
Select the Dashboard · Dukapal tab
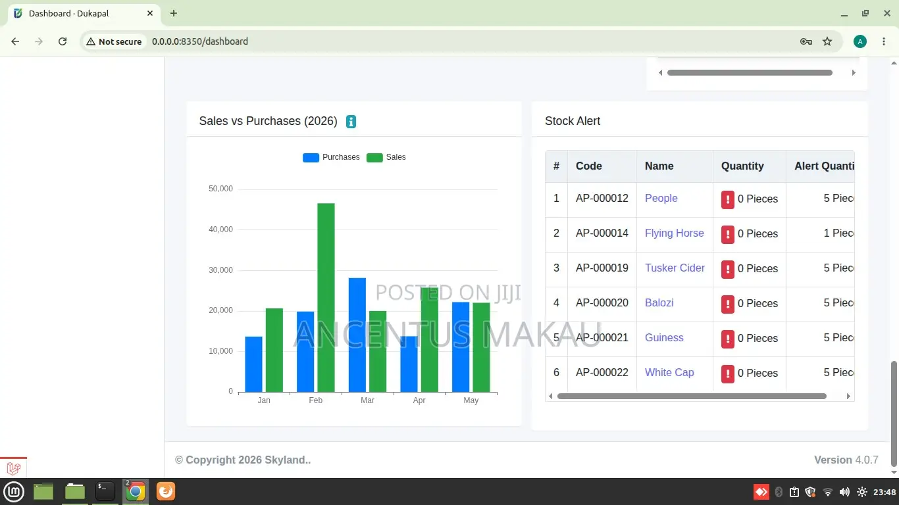[84, 13]
